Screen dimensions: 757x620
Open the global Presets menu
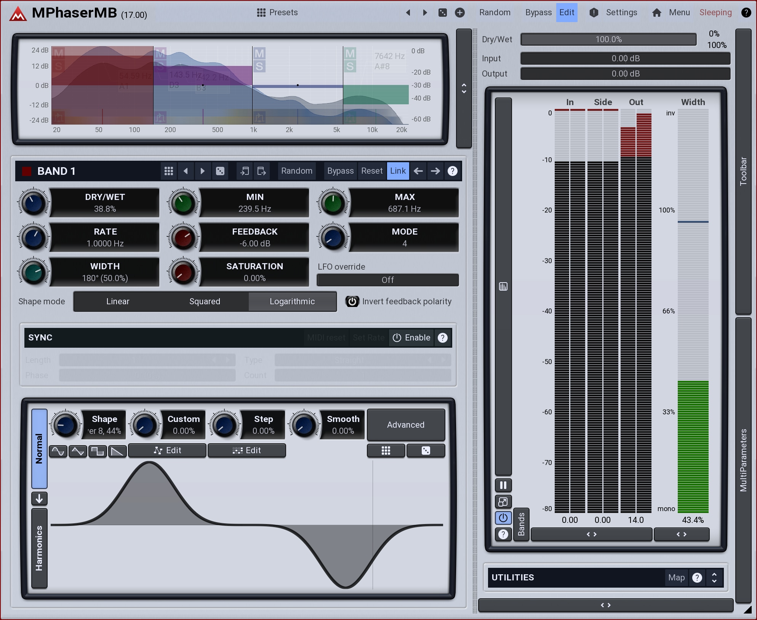(x=277, y=13)
